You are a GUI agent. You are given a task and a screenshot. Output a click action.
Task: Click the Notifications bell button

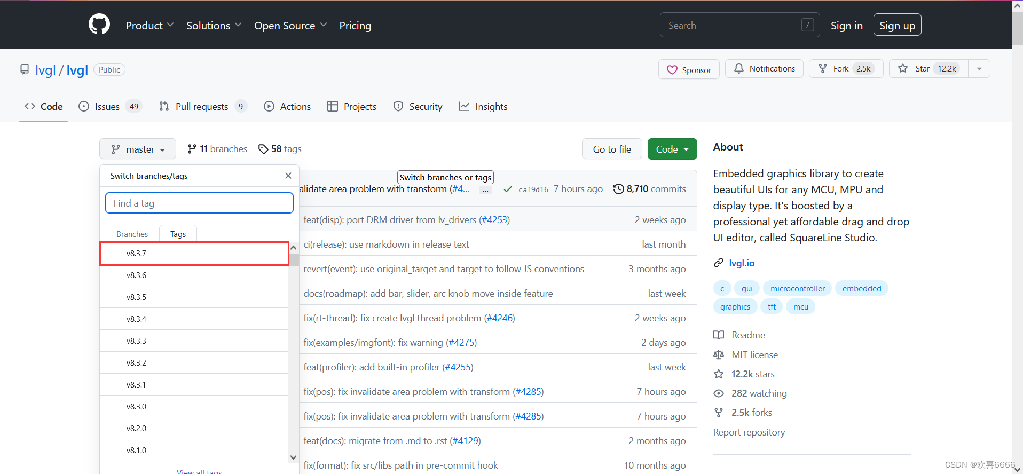click(x=764, y=69)
